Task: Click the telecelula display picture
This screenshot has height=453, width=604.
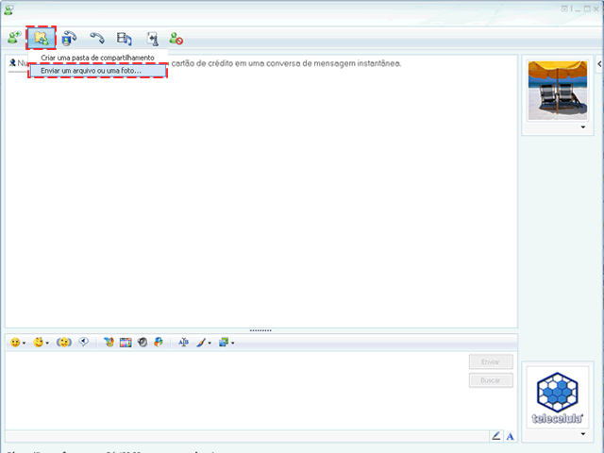Action: click(557, 396)
